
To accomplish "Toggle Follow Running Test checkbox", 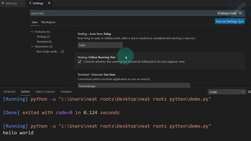I will click(80, 62).
